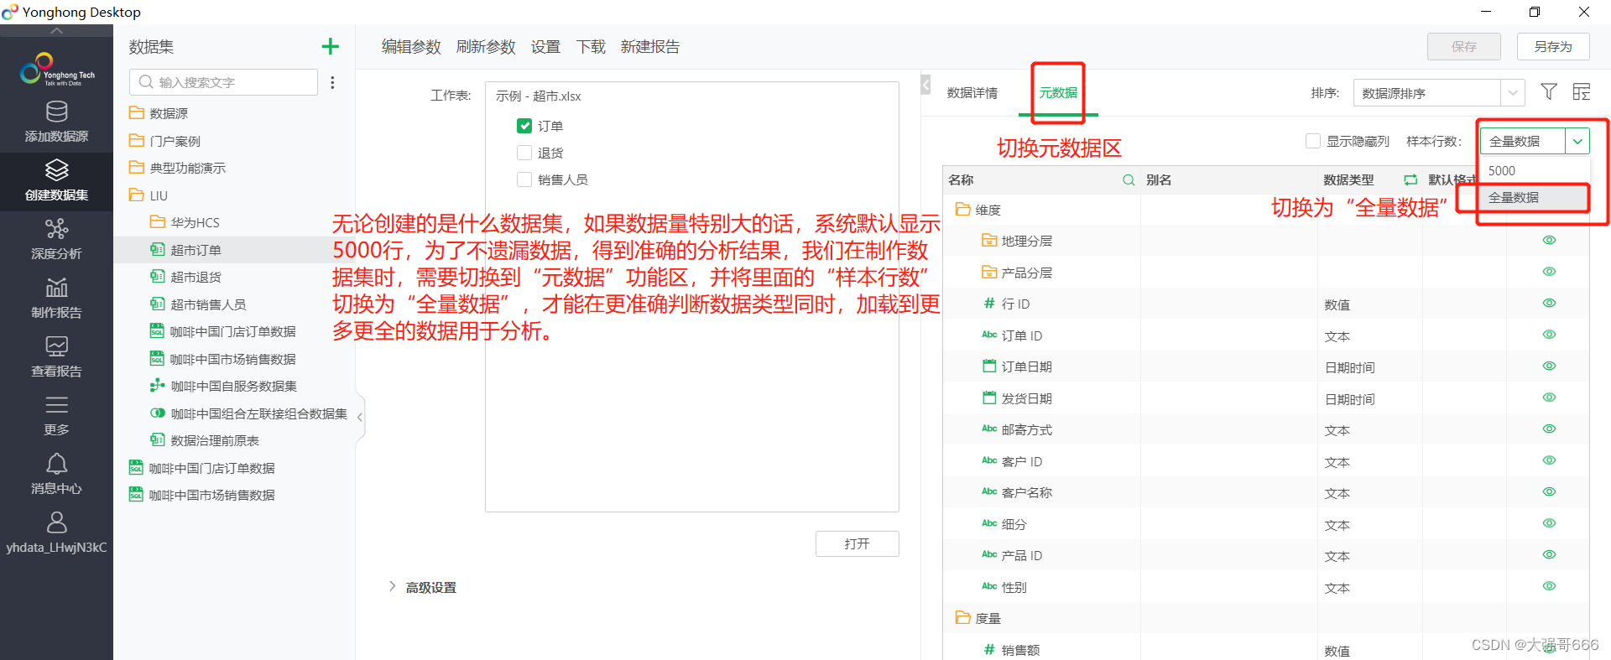
Task: Toggle visibility eye for 客户名称 row
Action: click(1549, 491)
